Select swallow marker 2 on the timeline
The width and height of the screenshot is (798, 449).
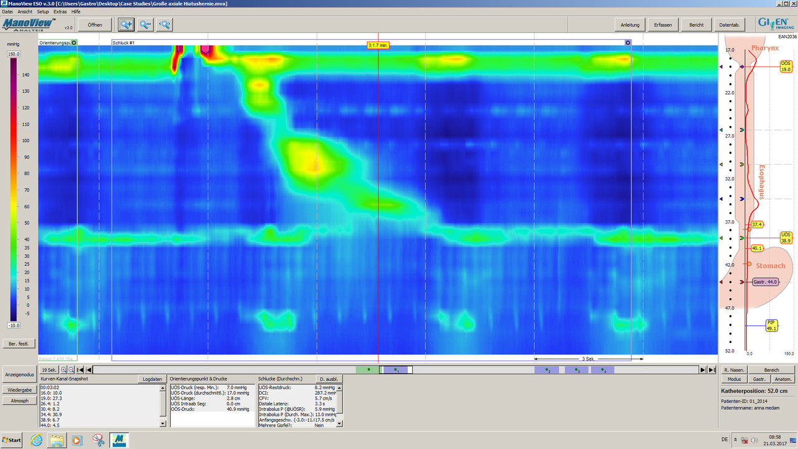[547, 370]
